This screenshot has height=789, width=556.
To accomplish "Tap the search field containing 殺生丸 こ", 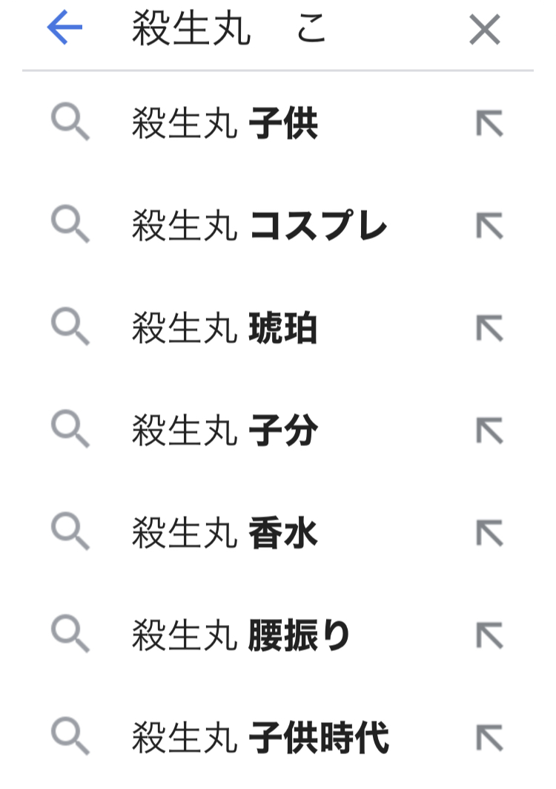I will pos(282,30).
